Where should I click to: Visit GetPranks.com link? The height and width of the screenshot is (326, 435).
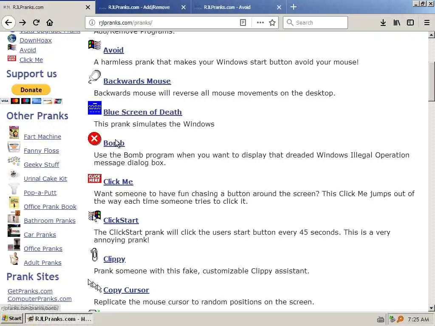click(30, 291)
